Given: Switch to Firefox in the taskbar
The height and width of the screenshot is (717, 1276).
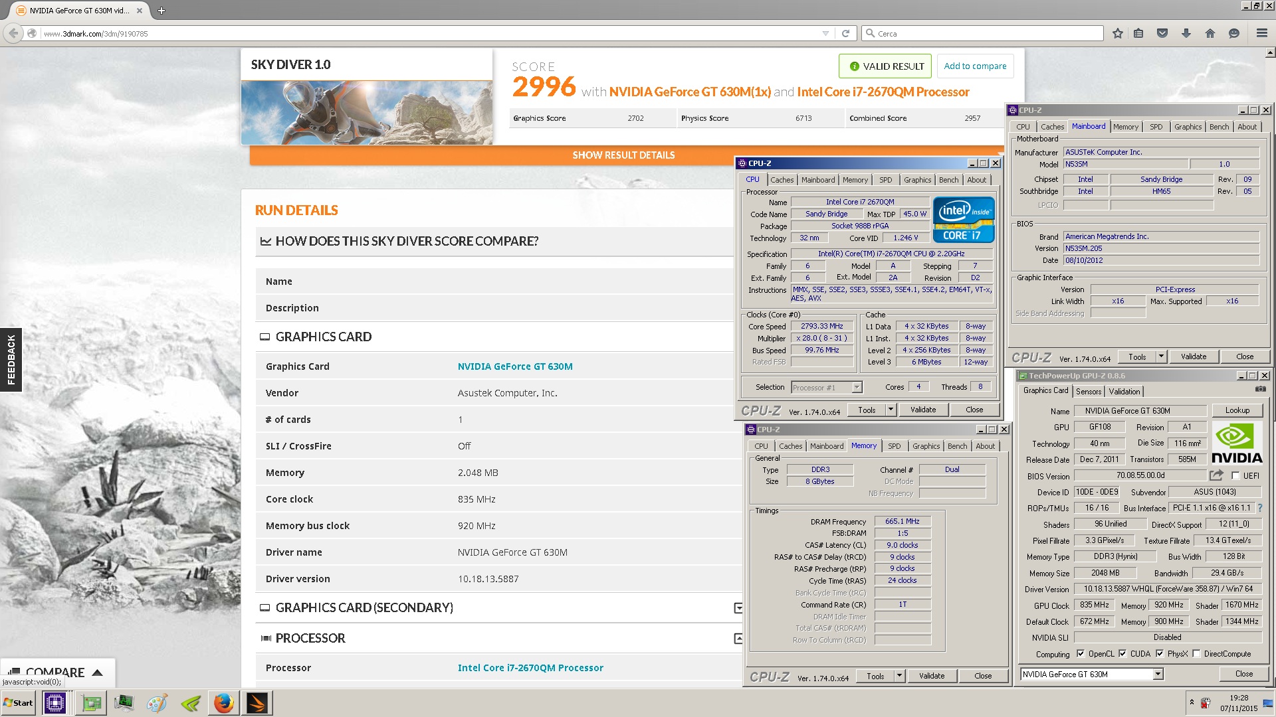Looking at the screenshot, I should pyautogui.click(x=224, y=702).
